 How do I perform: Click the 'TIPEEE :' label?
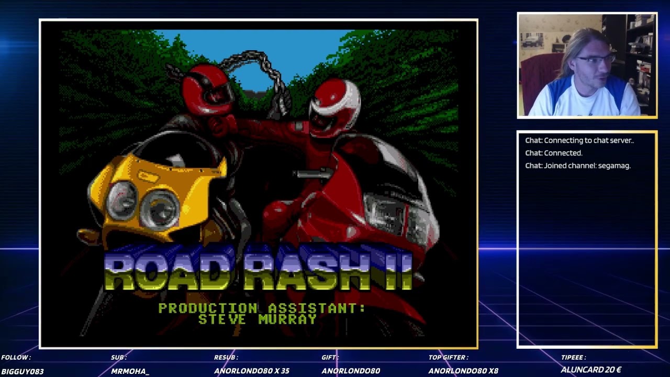tap(573, 357)
